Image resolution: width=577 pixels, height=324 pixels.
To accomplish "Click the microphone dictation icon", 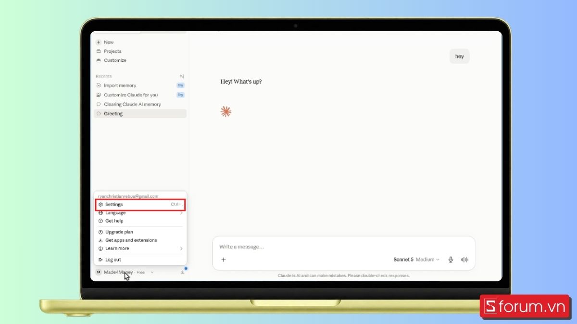I will (451, 260).
